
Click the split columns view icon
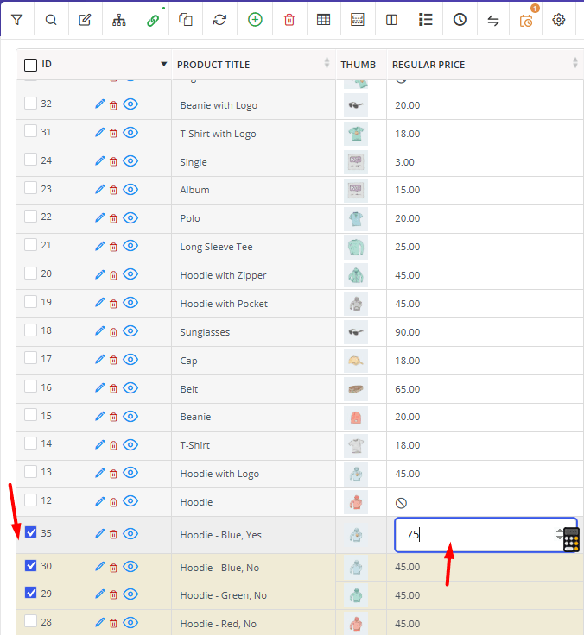[391, 20]
